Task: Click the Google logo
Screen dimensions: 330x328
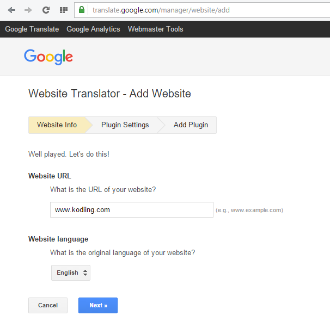Action: point(48,57)
